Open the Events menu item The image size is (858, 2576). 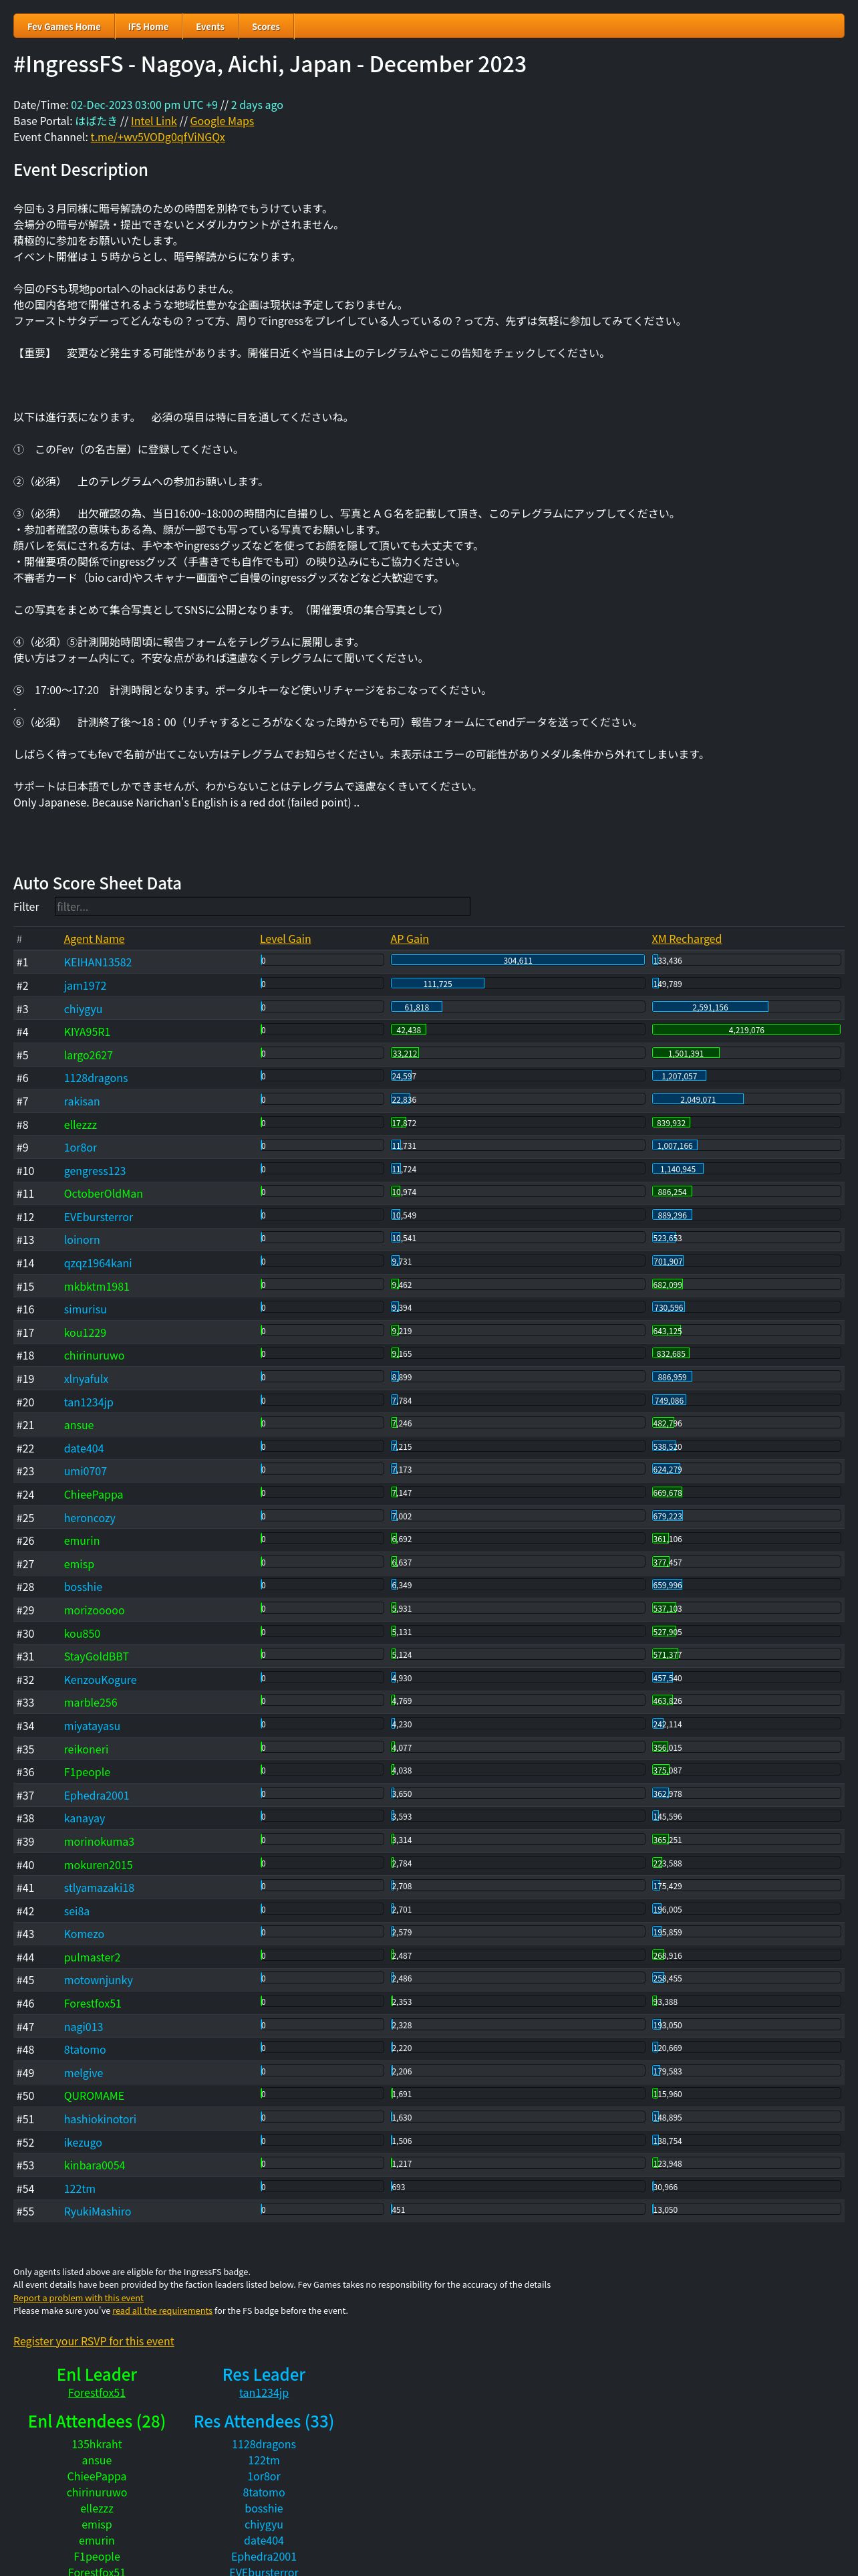pos(210,26)
